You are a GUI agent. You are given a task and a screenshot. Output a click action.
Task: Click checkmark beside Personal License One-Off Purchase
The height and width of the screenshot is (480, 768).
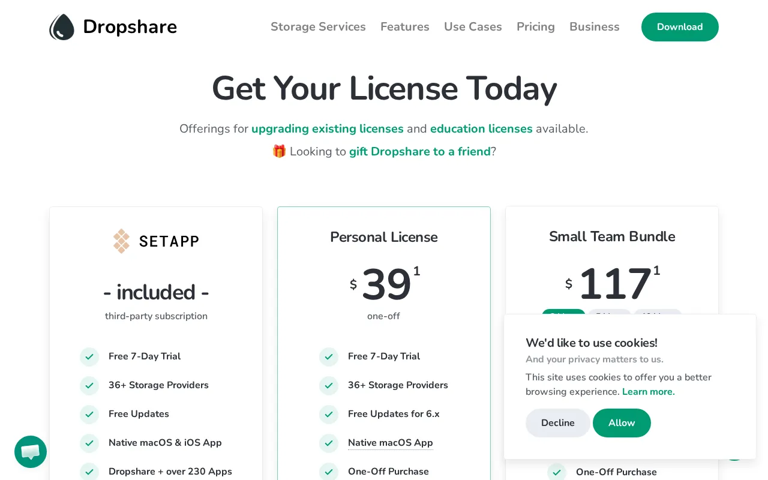(329, 472)
